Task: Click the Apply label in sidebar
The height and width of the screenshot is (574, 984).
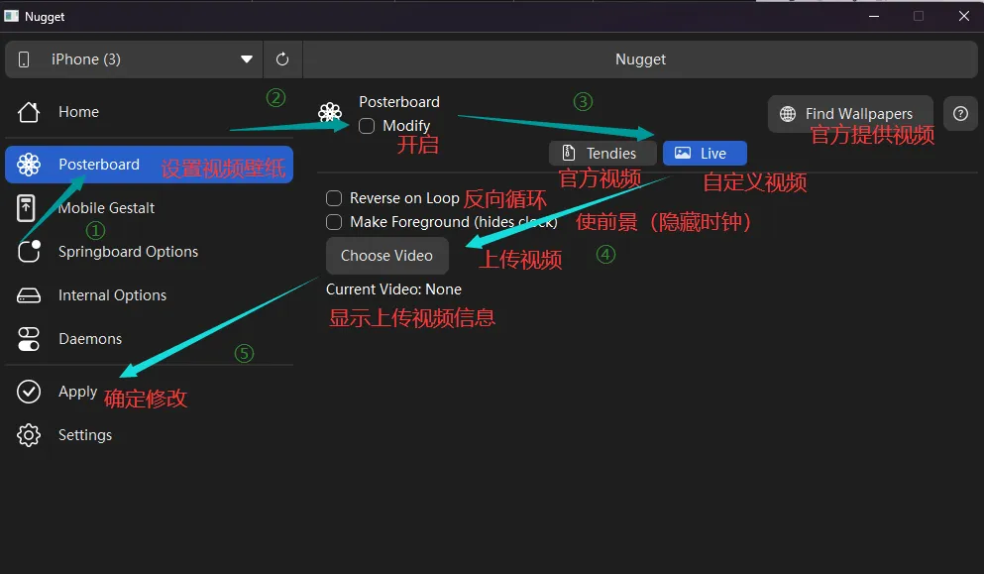Action: [78, 392]
